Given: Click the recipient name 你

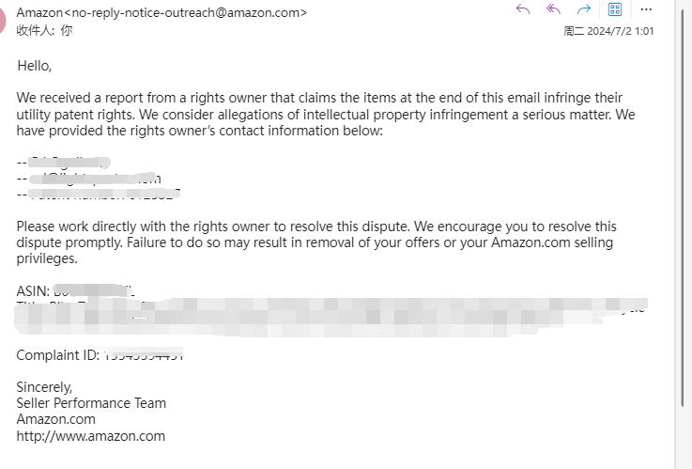Looking at the screenshot, I should tap(67, 30).
